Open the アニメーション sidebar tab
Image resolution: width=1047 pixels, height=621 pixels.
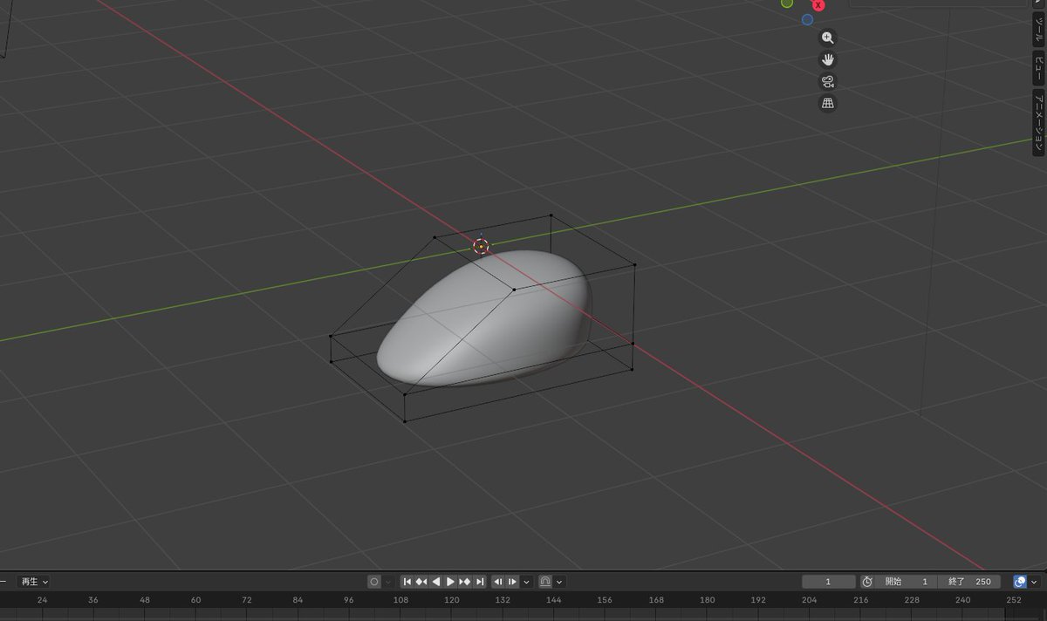[x=1039, y=122]
